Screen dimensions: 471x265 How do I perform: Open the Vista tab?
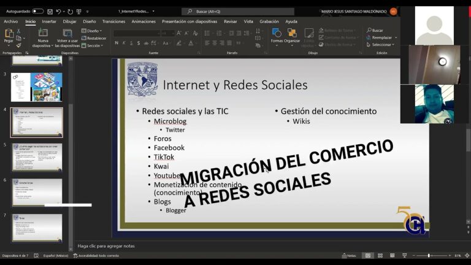pos(248,21)
